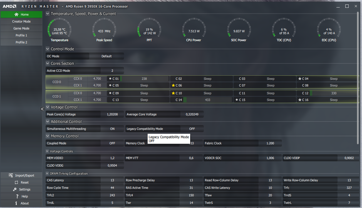Collapse Temperature, Speed, Power & Current section
Viewport: 362px width, 208px height.
[x=48, y=14]
